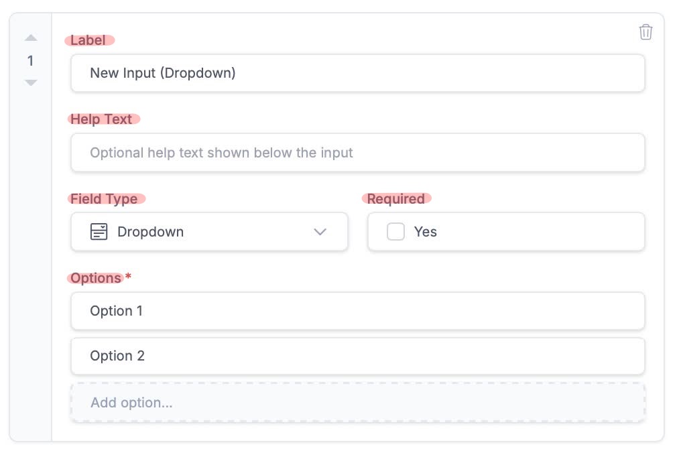Viewport: 677px width, 453px height.
Task: Click into the optional Help Text input
Action: coord(357,153)
